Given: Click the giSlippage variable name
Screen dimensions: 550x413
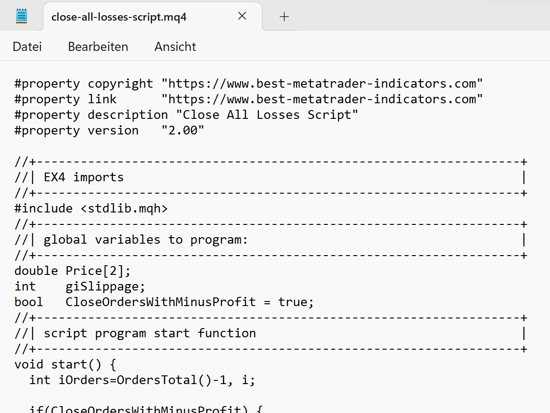Looking at the screenshot, I should click(x=105, y=287).
